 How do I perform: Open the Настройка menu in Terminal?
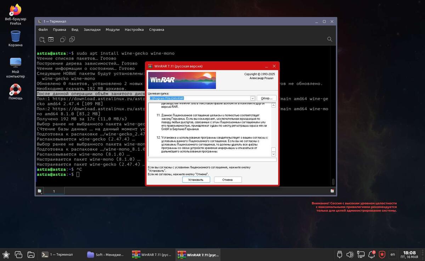tap(134, 30)
